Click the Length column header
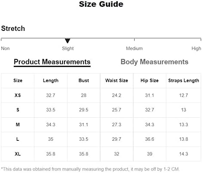Screen dimensions: 202x173 (51, 81)
